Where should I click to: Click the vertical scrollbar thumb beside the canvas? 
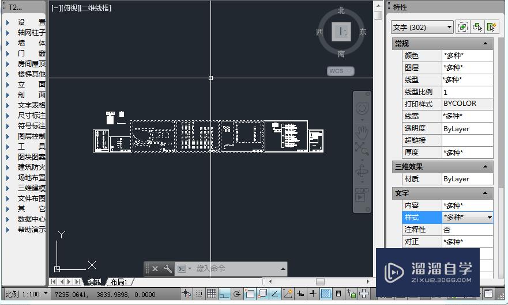[x=378, y=15]
